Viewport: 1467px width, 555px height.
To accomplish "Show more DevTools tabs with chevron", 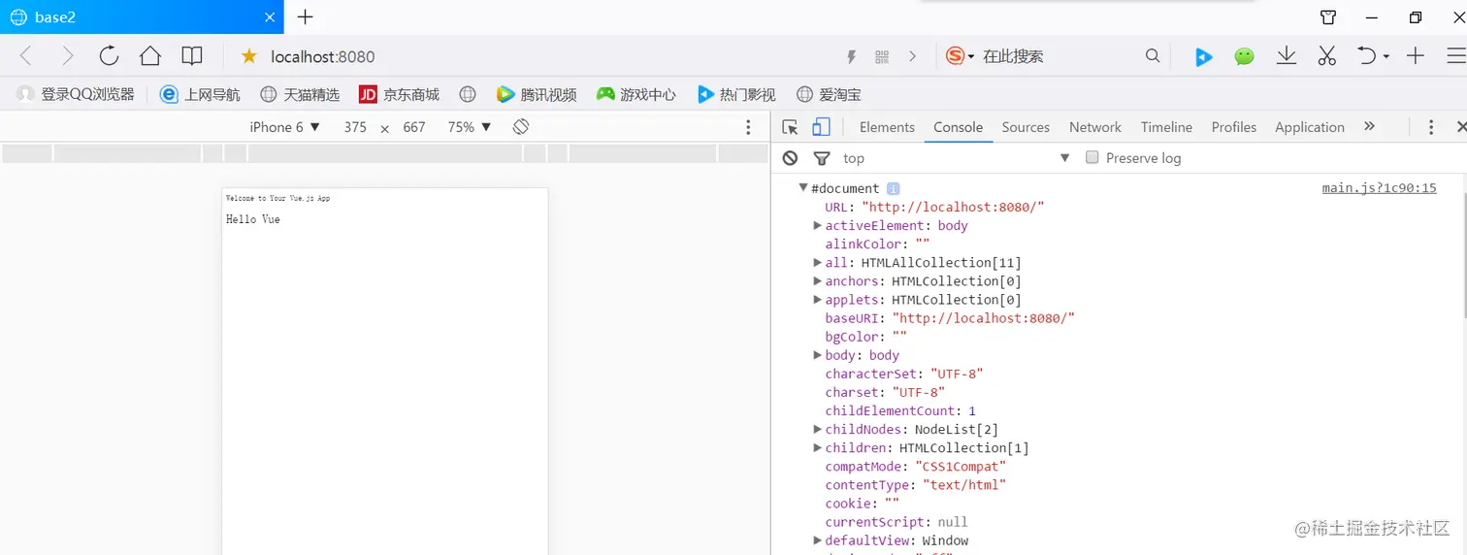I will (1369, 126).
